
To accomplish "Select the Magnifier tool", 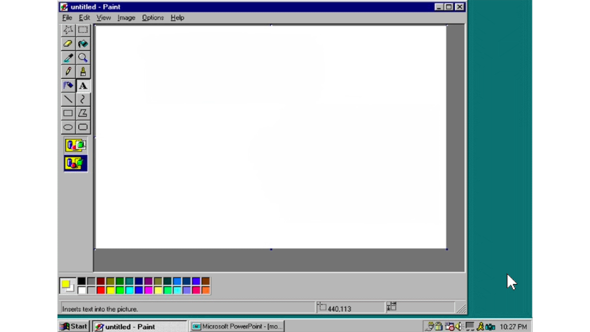I will point(83,58).
